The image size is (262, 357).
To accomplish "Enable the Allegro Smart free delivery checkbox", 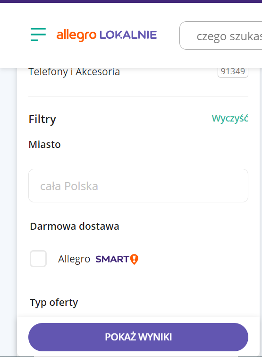I will pos(38,259).
